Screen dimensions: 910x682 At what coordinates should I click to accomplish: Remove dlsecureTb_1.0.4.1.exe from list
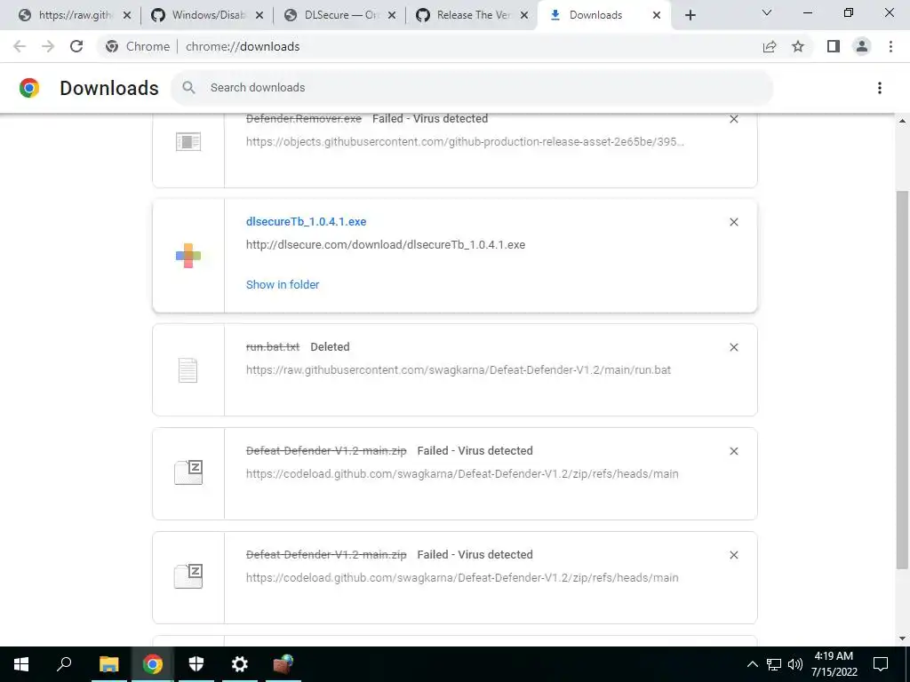coord(733,222)
